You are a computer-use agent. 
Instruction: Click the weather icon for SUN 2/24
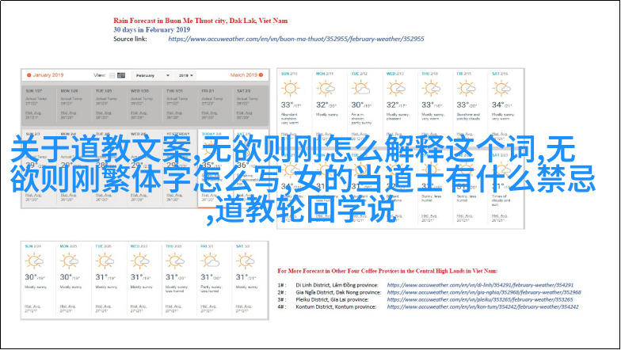[35, 261]
